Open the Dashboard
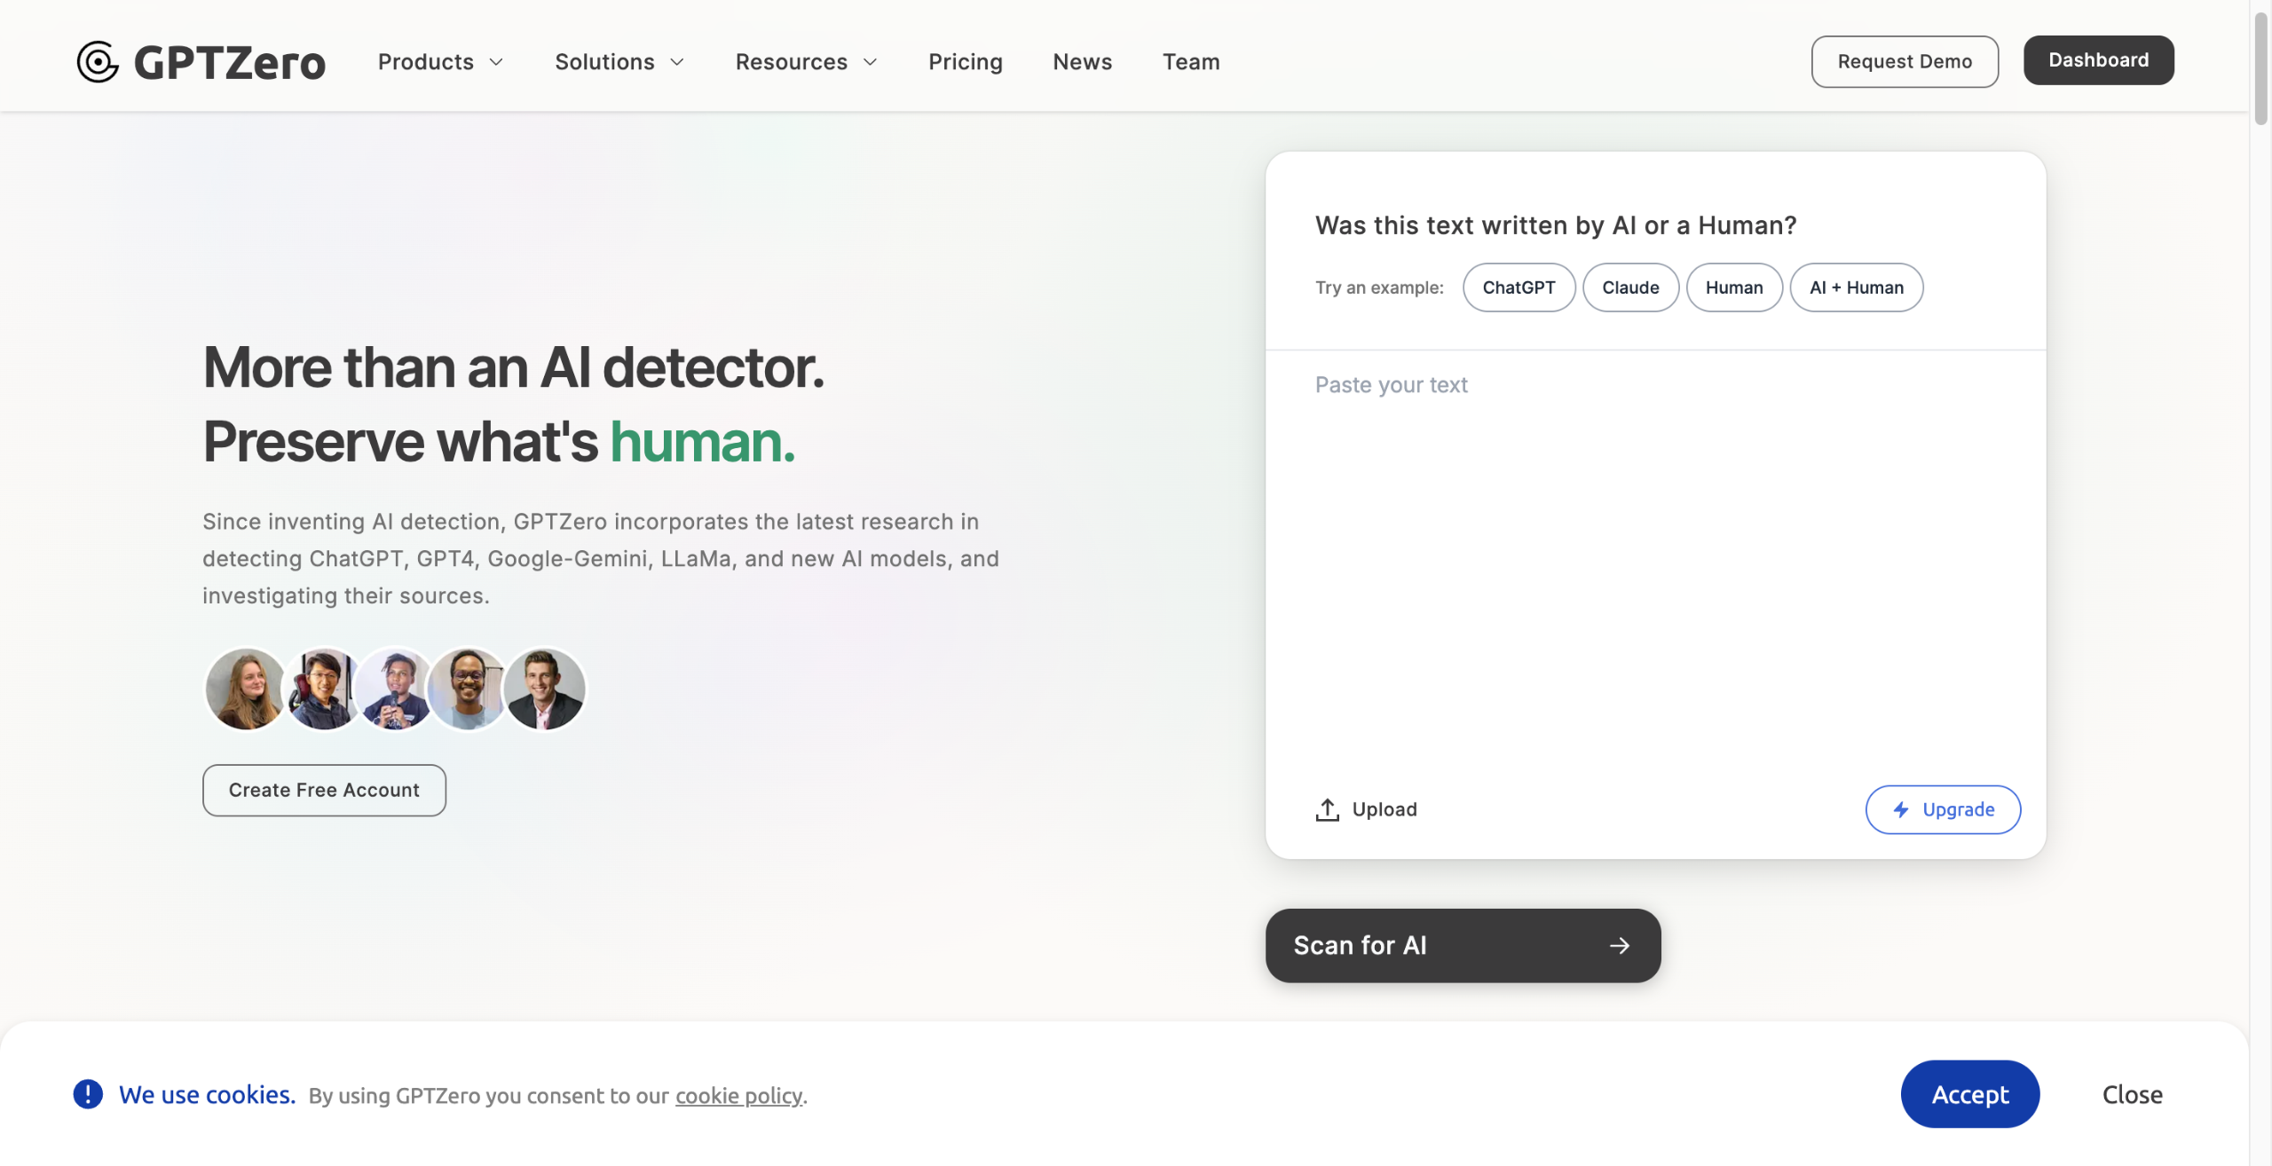 point(2099,60)
